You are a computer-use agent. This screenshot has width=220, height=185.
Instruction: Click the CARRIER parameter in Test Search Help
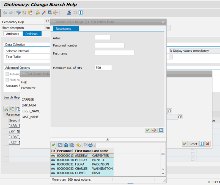tap(28, 99)
